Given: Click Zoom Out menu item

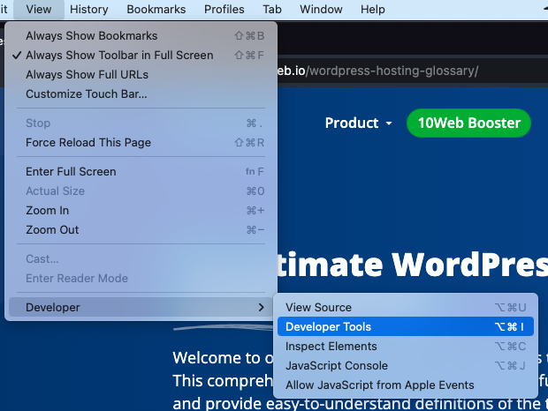Looking at the screenshot, I should [x=52, y=230].
